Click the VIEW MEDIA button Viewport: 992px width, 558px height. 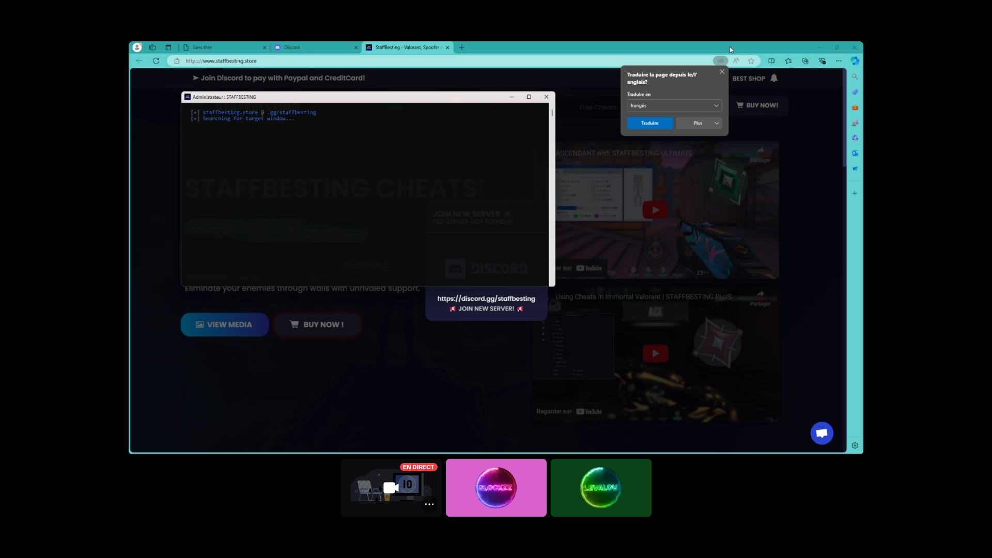pyautogui.click(x=224, y=324)
